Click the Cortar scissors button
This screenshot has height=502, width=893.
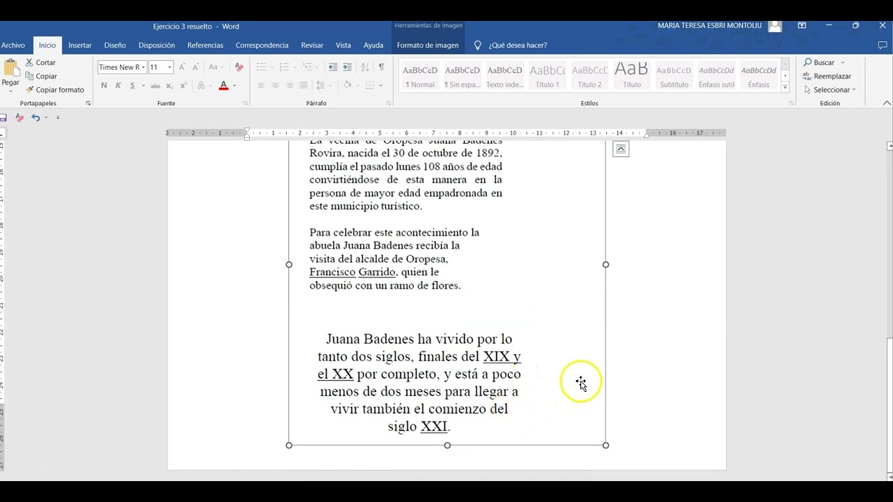point(40,63)
